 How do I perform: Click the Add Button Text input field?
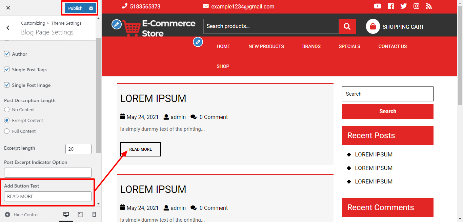tap(48, 196)
